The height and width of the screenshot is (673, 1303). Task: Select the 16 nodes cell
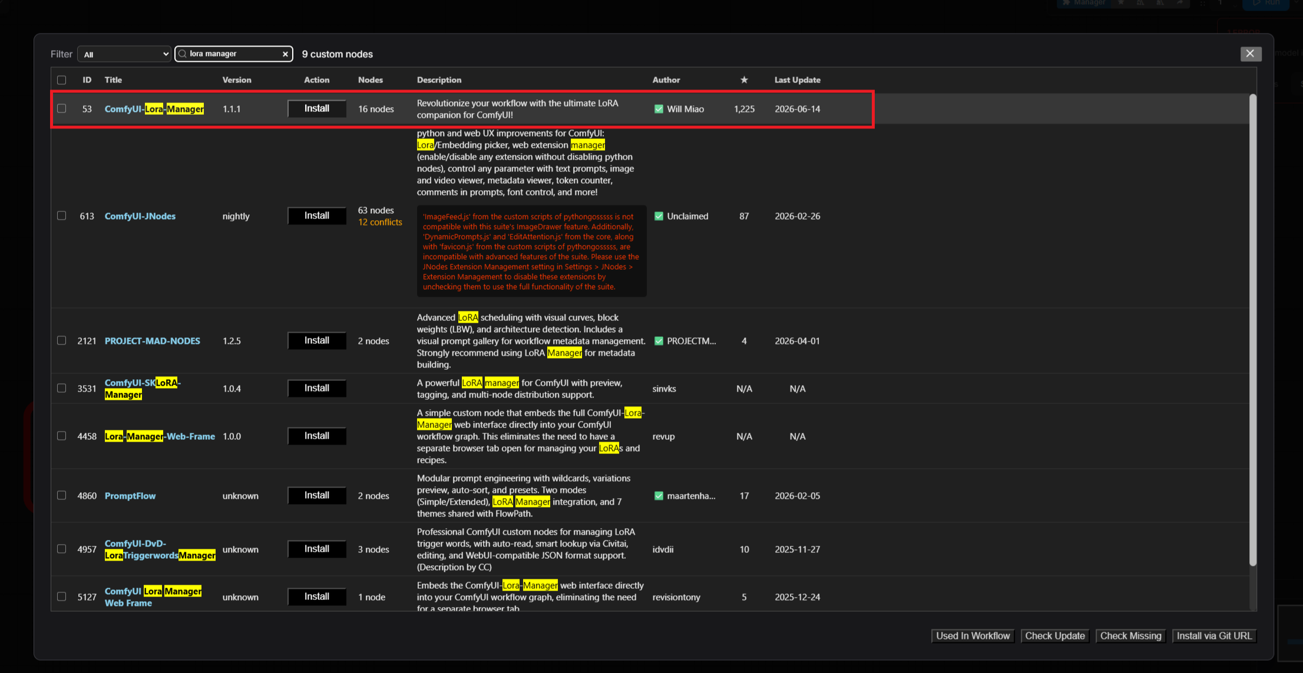coord(376,109)
